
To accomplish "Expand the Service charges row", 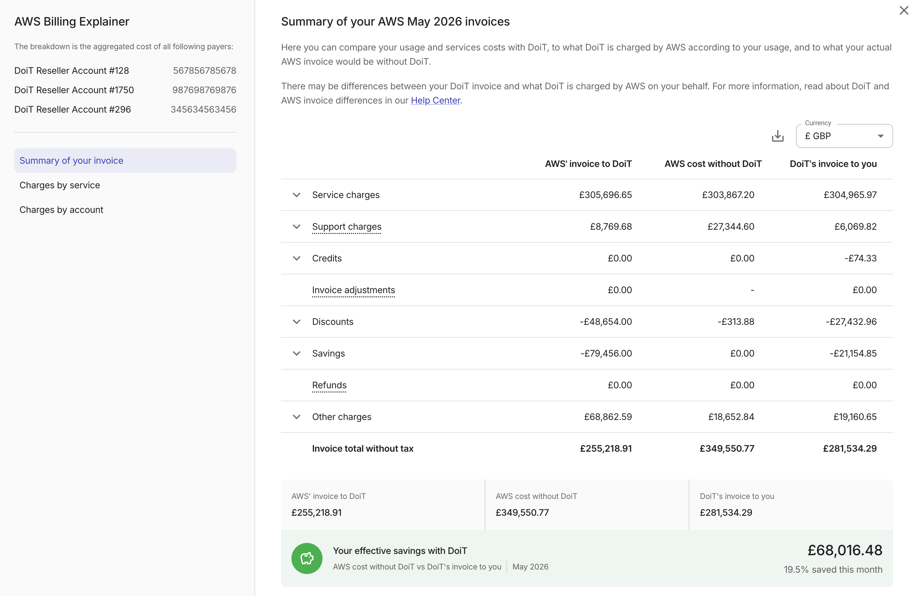I will [x=296, y=195].
